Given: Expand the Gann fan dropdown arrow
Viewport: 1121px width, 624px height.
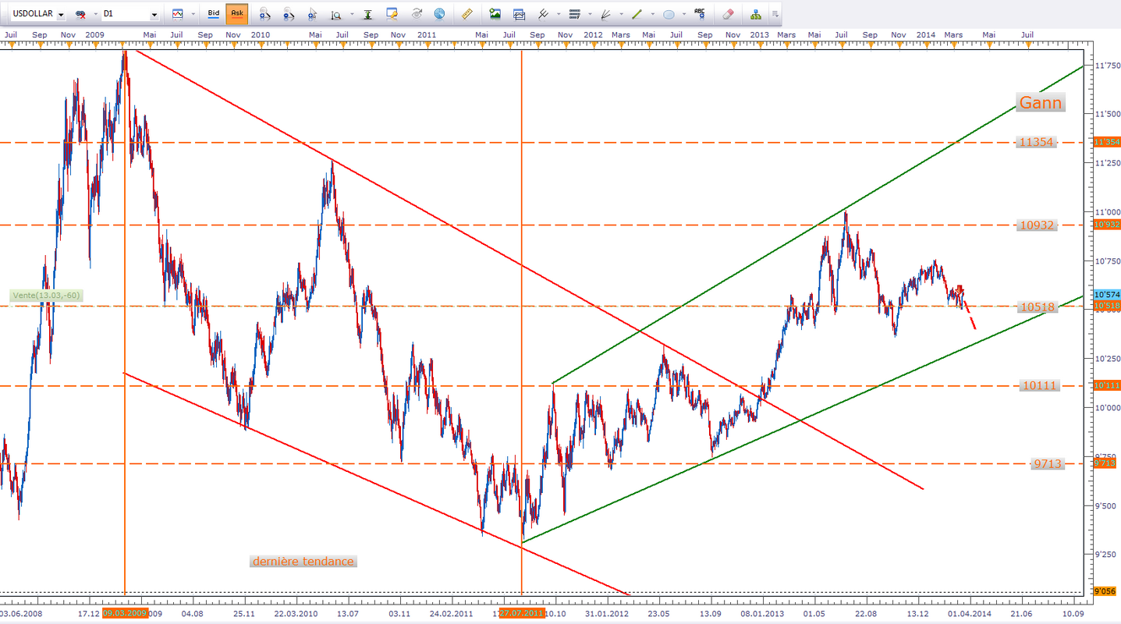Looking at the screenshot, I should [620, 14].
